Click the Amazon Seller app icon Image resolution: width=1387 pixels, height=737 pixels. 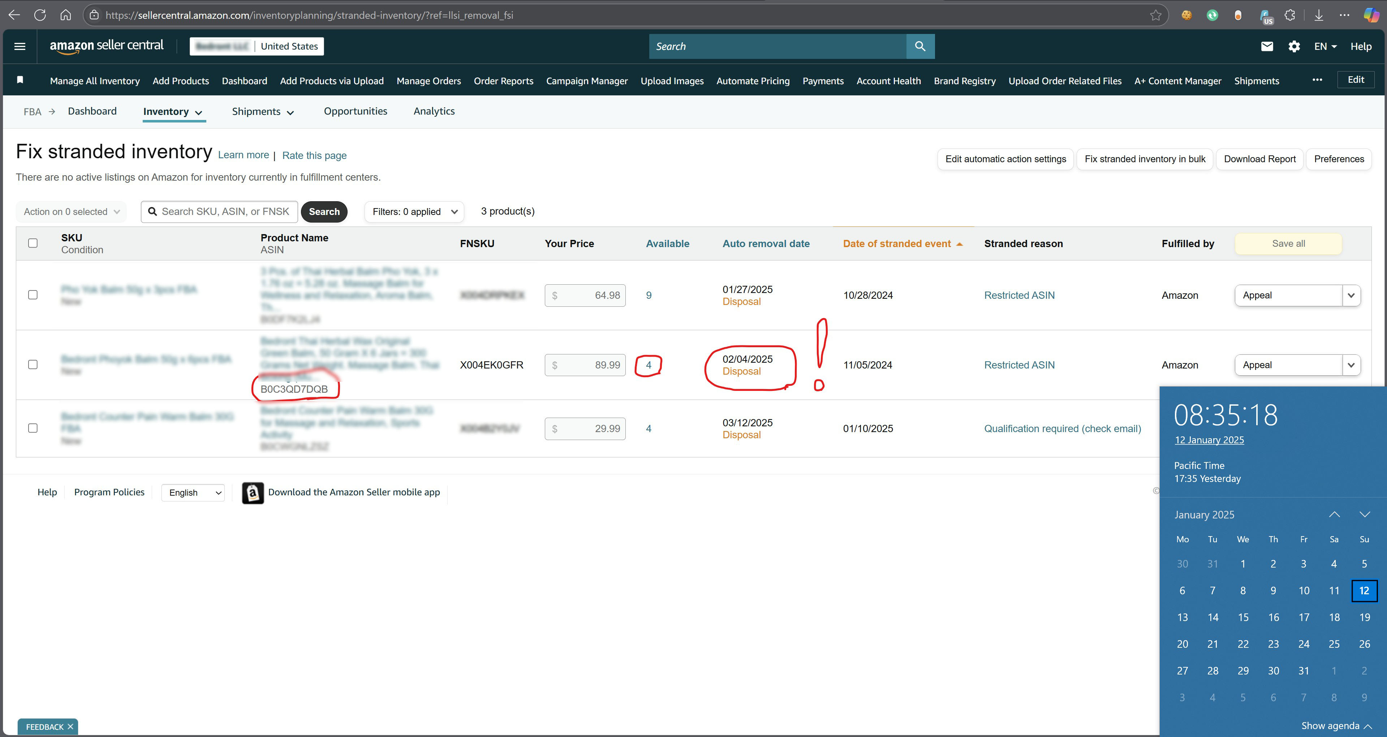(253, 492)
